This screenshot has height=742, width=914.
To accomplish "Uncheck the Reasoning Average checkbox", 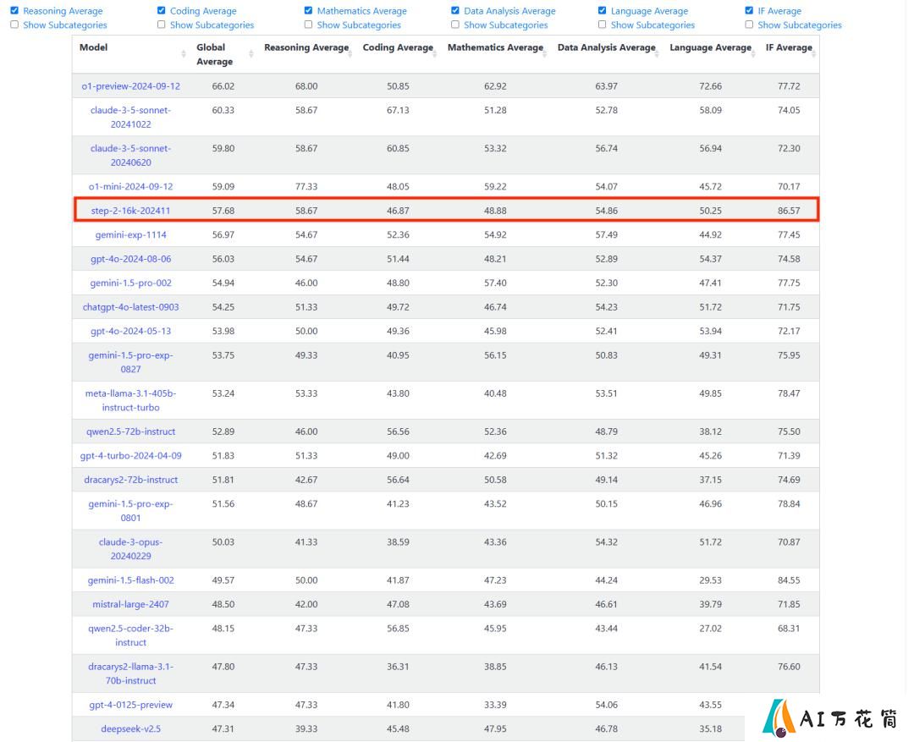I will (14, 10).
